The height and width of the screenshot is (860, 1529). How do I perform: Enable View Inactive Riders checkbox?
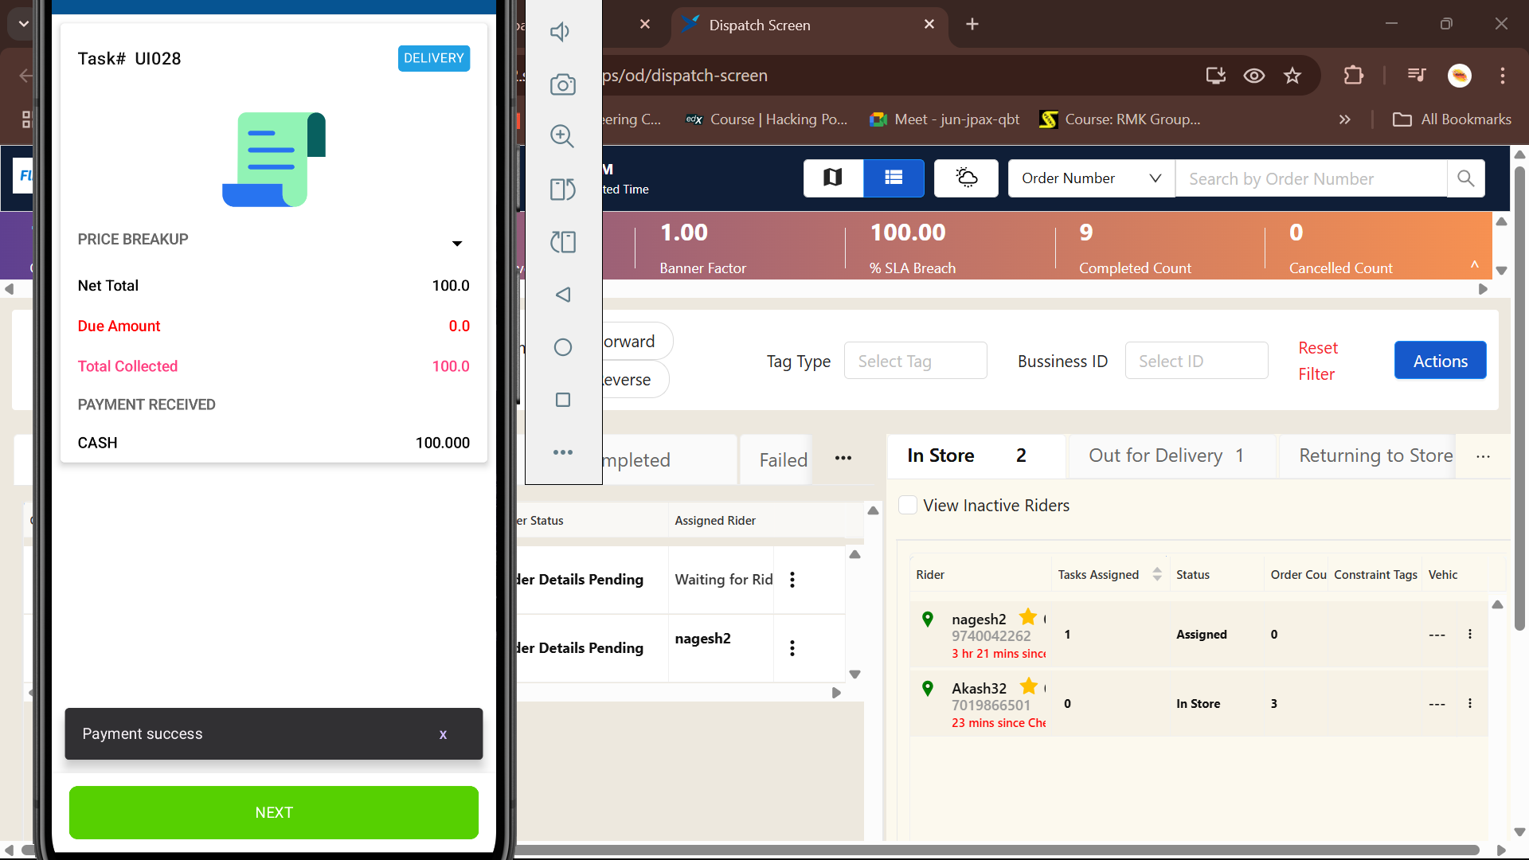[908, 505]
